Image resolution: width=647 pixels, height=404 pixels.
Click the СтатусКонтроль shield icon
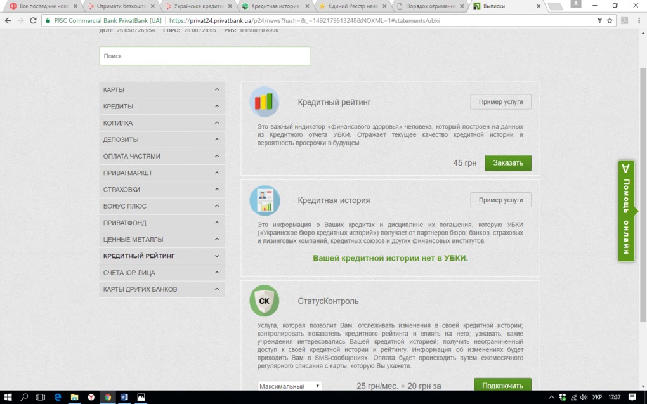(x=264, y=301)
